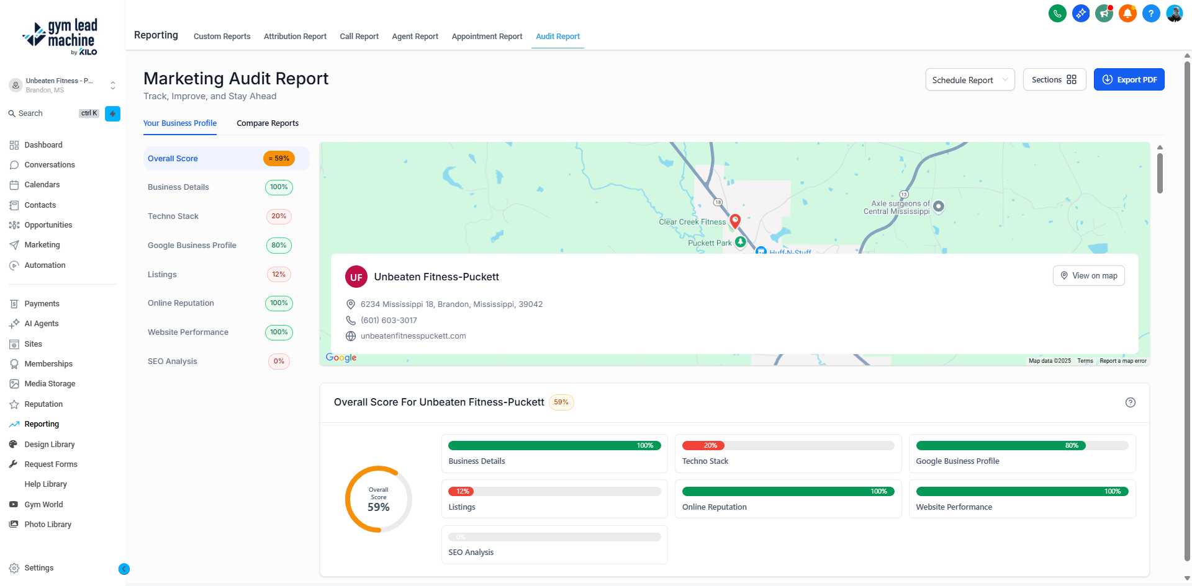Open the Schedule Report dropdown
1192x586 pixels.
tap(970, 80)
